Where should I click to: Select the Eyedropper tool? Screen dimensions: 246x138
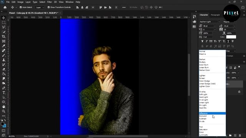point(3,46)
